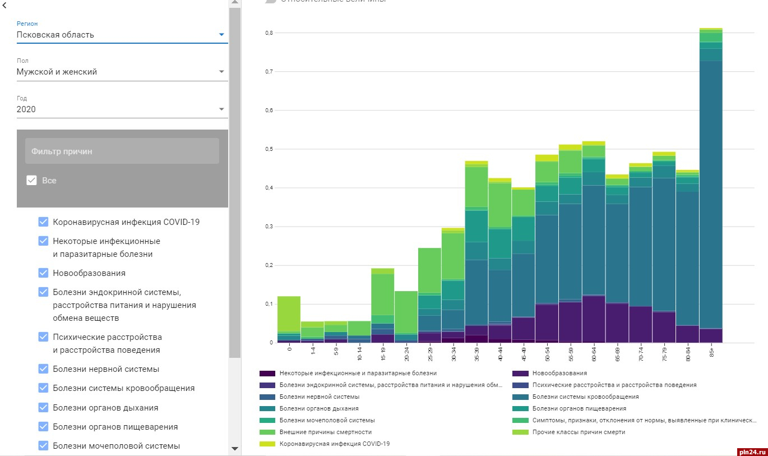This screenshot has height=456, width=768.
Task: Click the 55-59 x-axis label
Action: tap(571, 353)
